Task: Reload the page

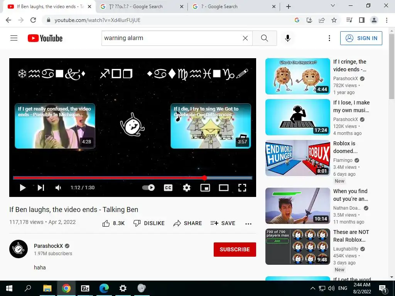Action: tap(33, 20)
